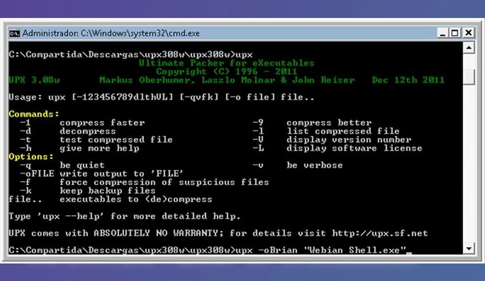Screen dimensions: 485x281
Task: Click 'Ultimate Packer for eXecutables' heading
Action: pyautogui.click(x=226, y=63)
